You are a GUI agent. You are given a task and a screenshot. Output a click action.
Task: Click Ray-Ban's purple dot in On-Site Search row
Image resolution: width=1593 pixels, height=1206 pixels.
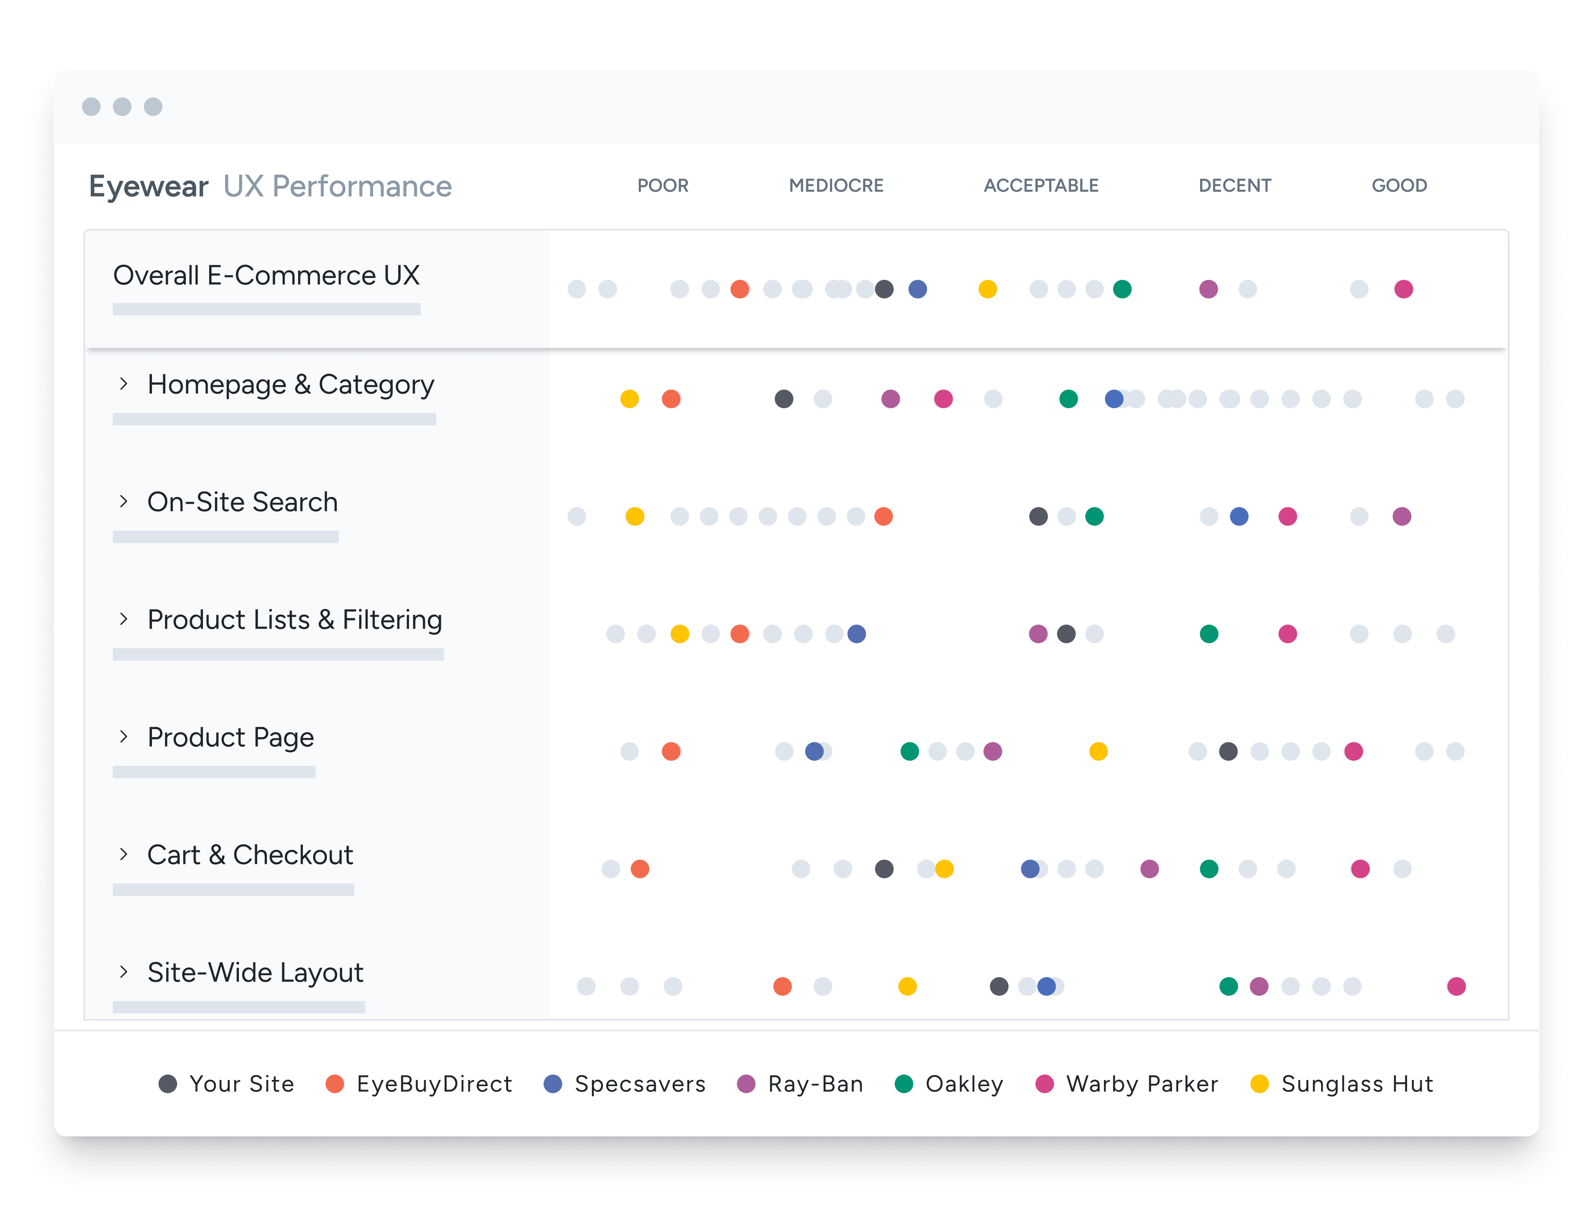[1401, 516]
